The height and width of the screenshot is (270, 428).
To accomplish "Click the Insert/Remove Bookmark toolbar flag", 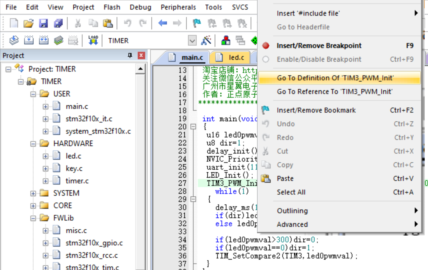I will point(197,23).
